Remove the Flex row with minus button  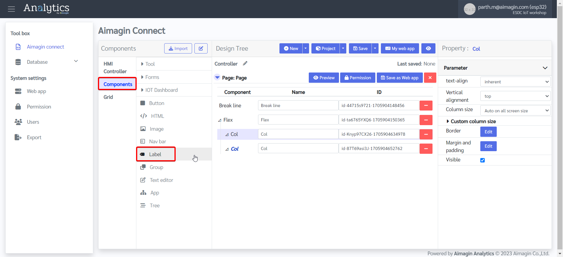pyautogui.click(x=426, y=120)
